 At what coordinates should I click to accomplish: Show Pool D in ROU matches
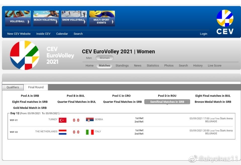[167, 96]
